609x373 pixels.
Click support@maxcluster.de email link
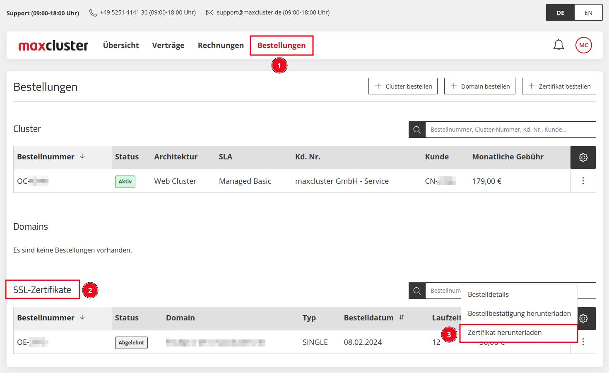[273, 12]
